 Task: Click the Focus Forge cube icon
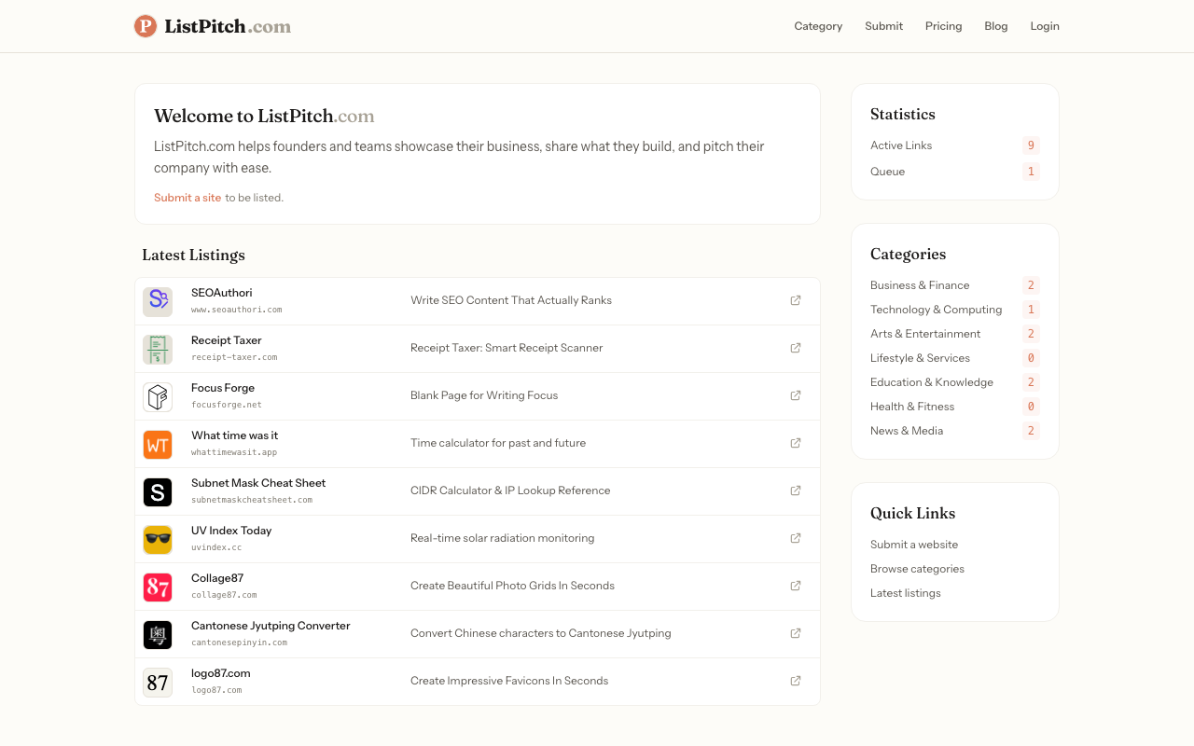158,396
